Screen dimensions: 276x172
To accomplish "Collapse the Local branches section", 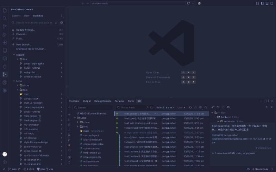I will coord(14,81).
